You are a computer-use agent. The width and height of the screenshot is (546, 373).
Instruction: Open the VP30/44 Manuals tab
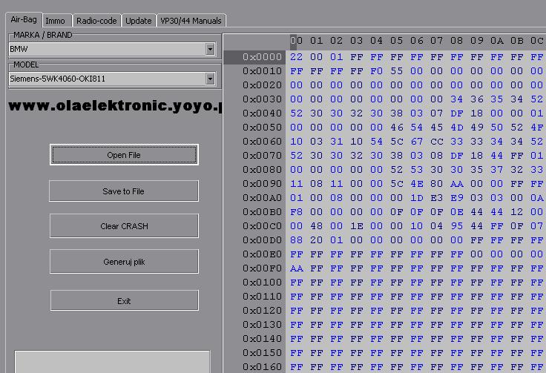(191, 21)
